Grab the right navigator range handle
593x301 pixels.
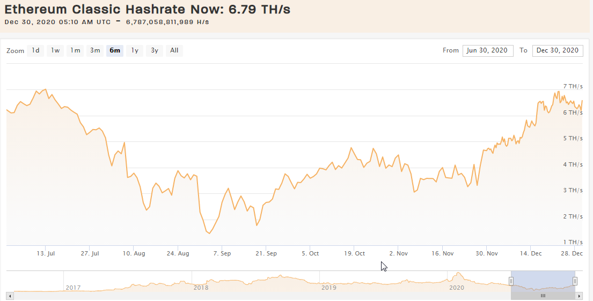point(575,281)
